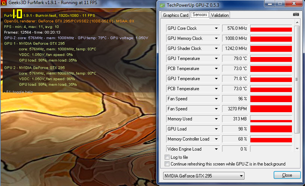Click the GPU-Z title bar app icon

[x=162, y=5]
